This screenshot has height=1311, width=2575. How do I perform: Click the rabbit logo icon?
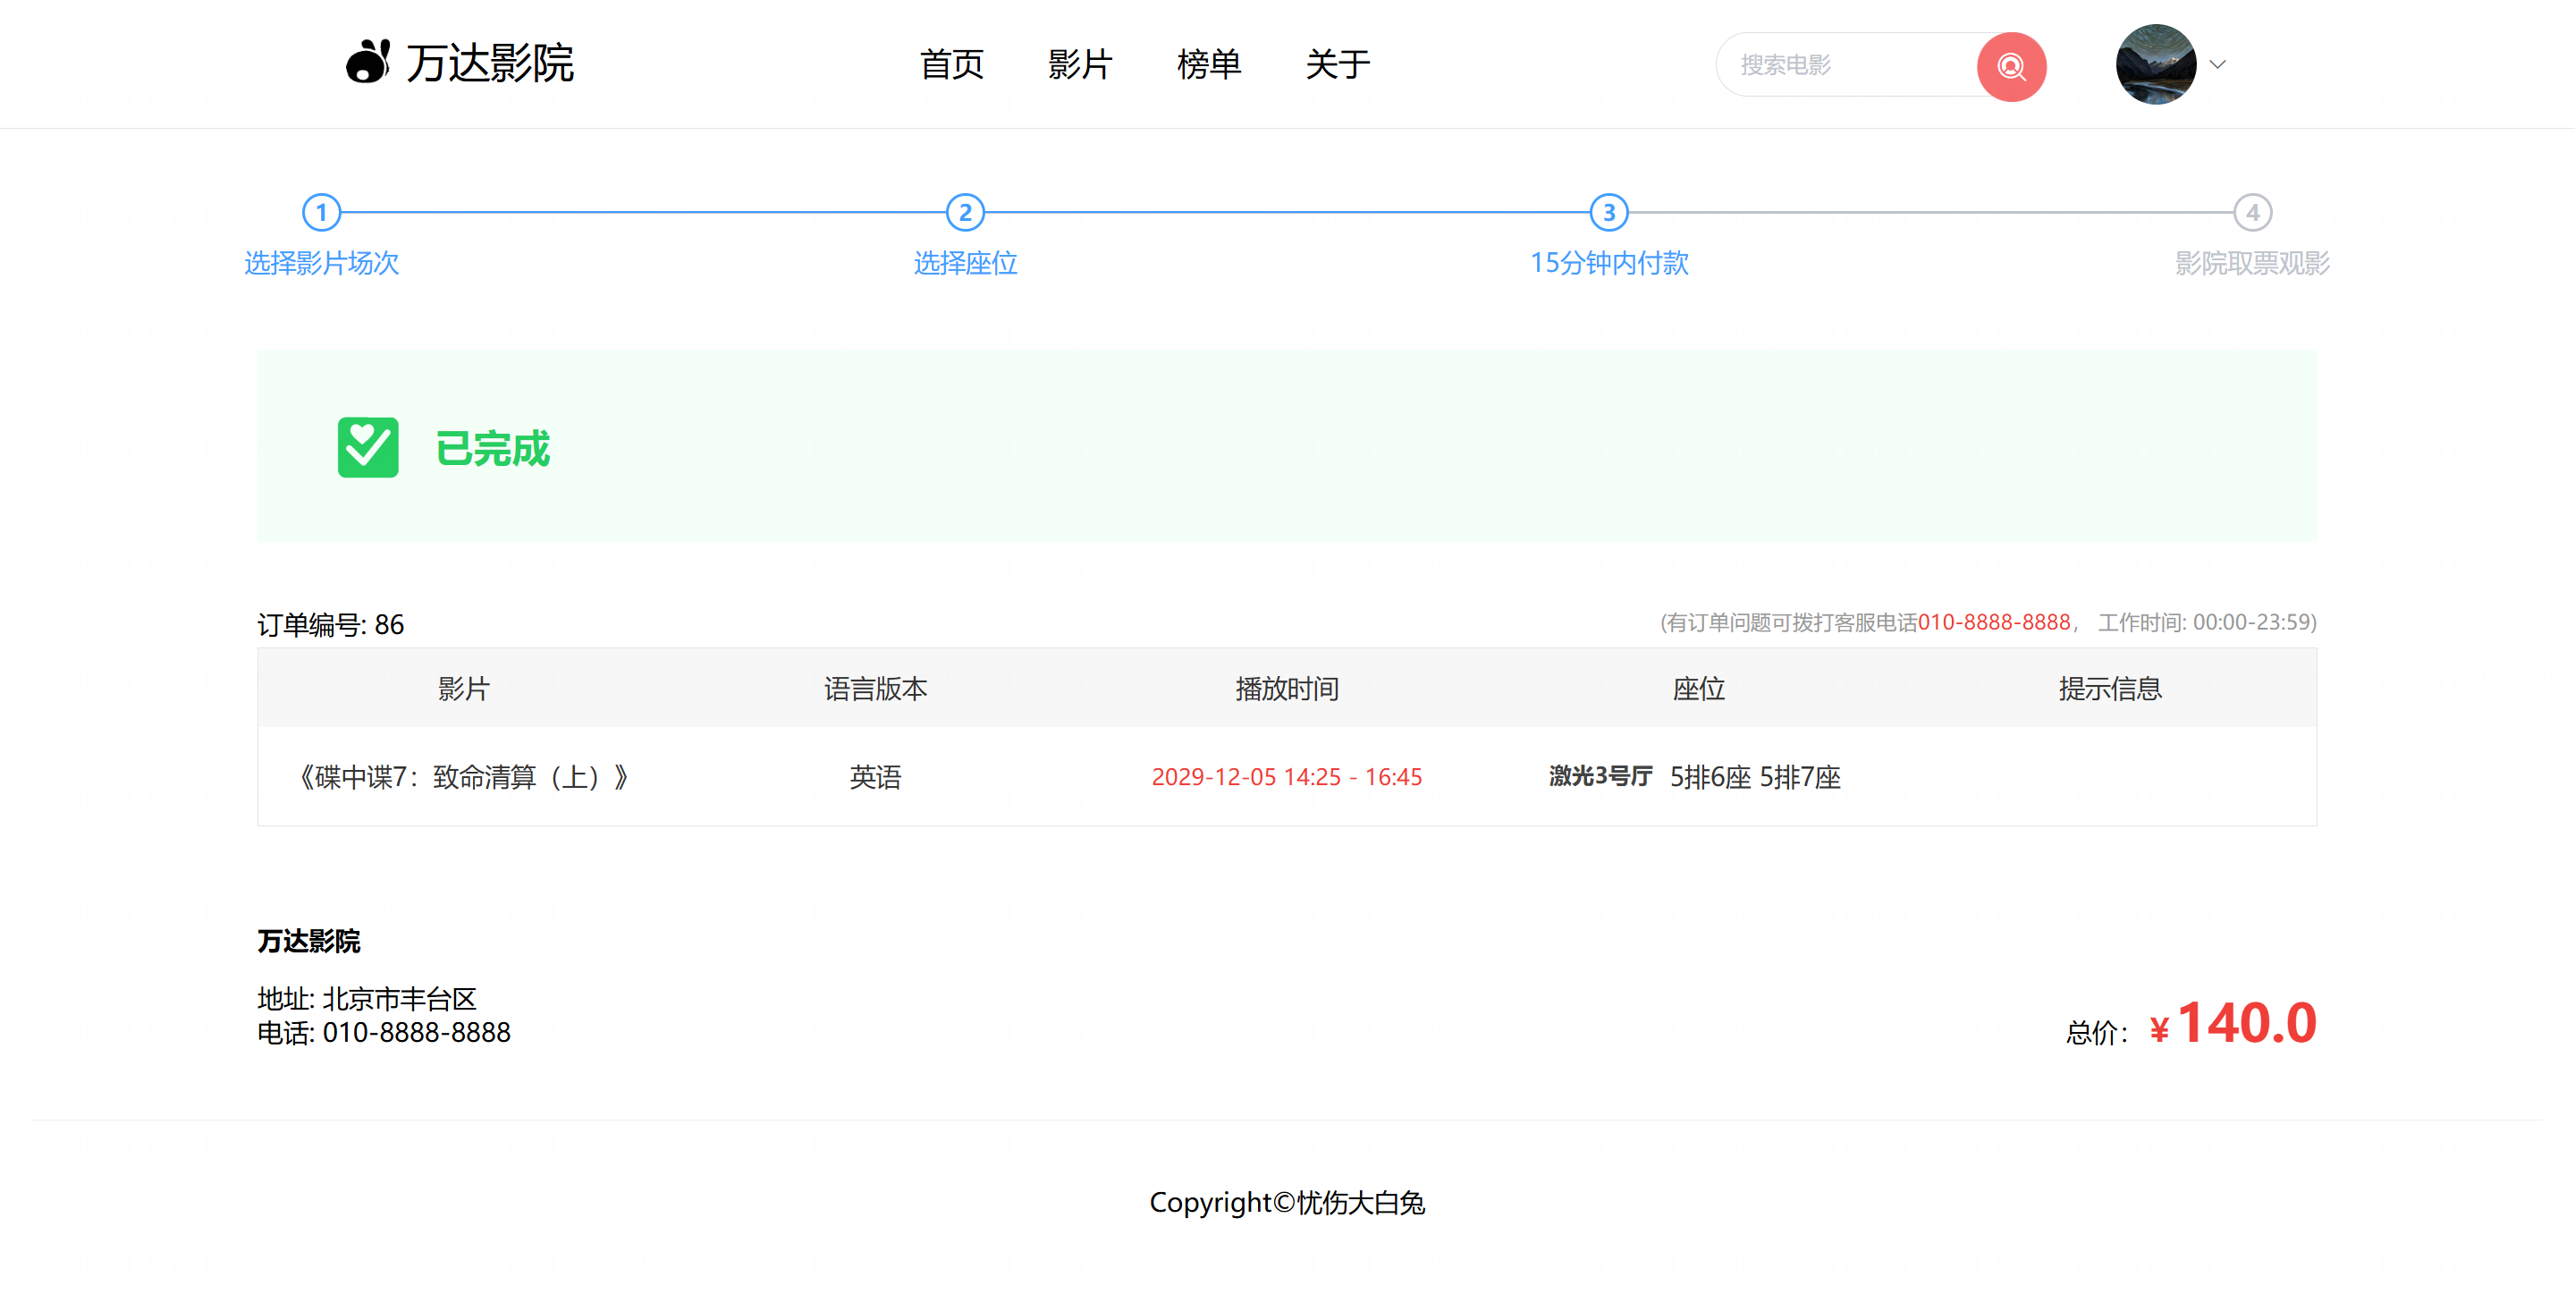(367, 63)
